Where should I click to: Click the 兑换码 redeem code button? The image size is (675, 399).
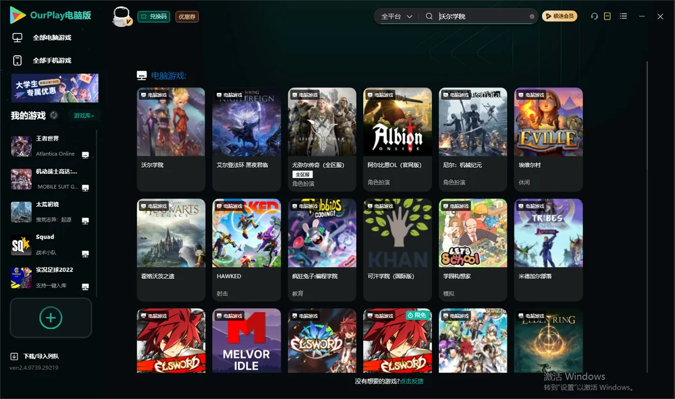(x=154, y=17)
